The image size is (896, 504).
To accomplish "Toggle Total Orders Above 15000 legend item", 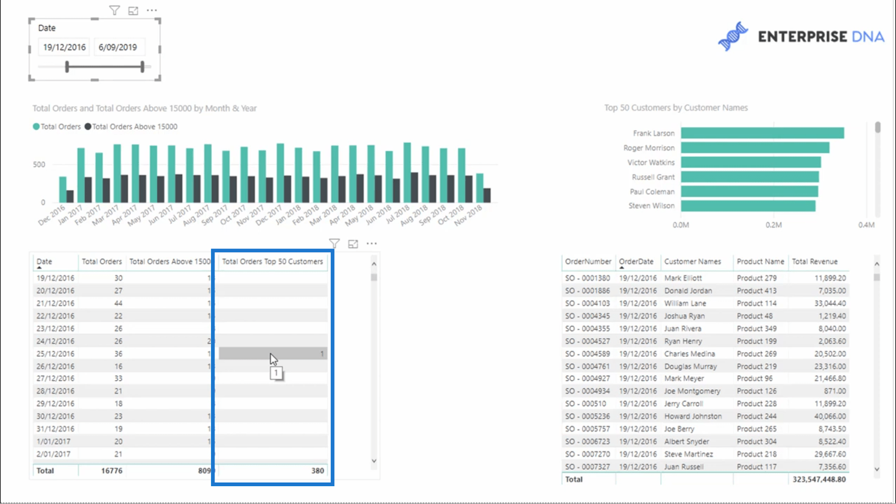I will coord(131,127).
